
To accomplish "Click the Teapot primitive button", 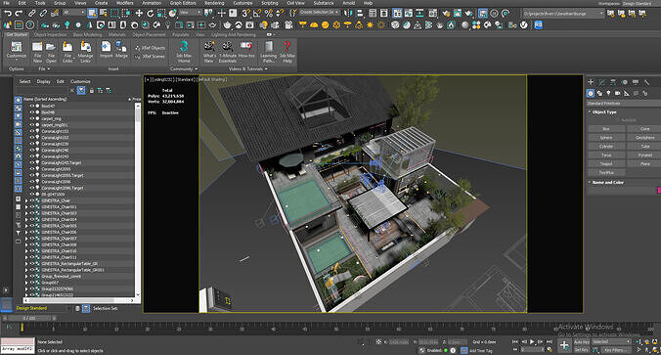I will click(x=606, y=163).
